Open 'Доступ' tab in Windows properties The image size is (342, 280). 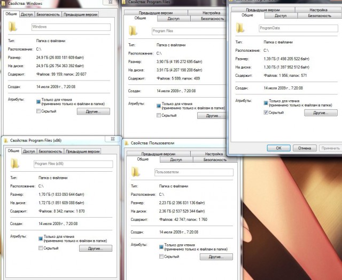pyautogui.click(x=27, y=14)
